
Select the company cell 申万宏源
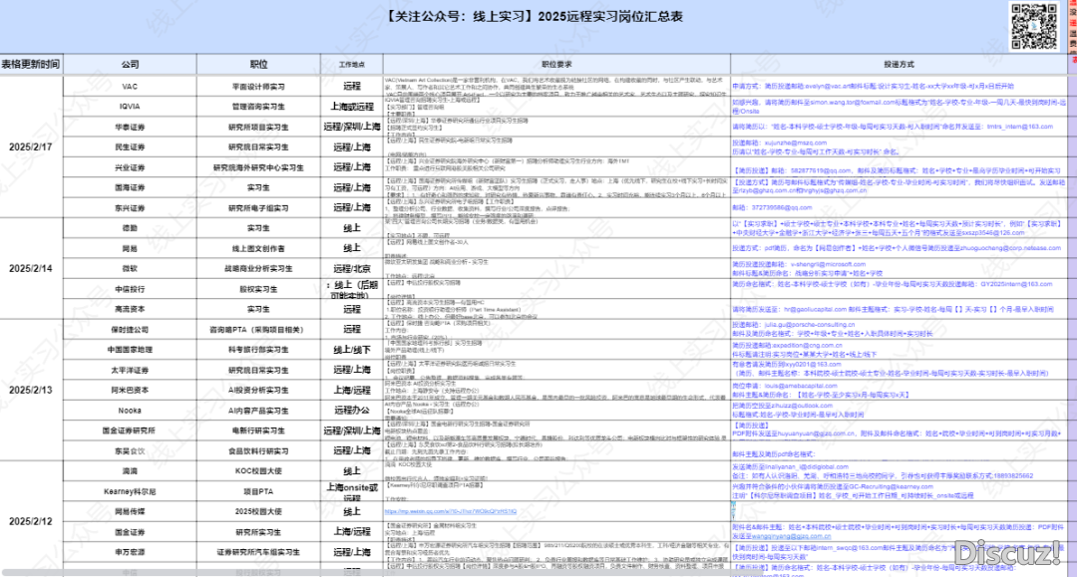point(130,552)
